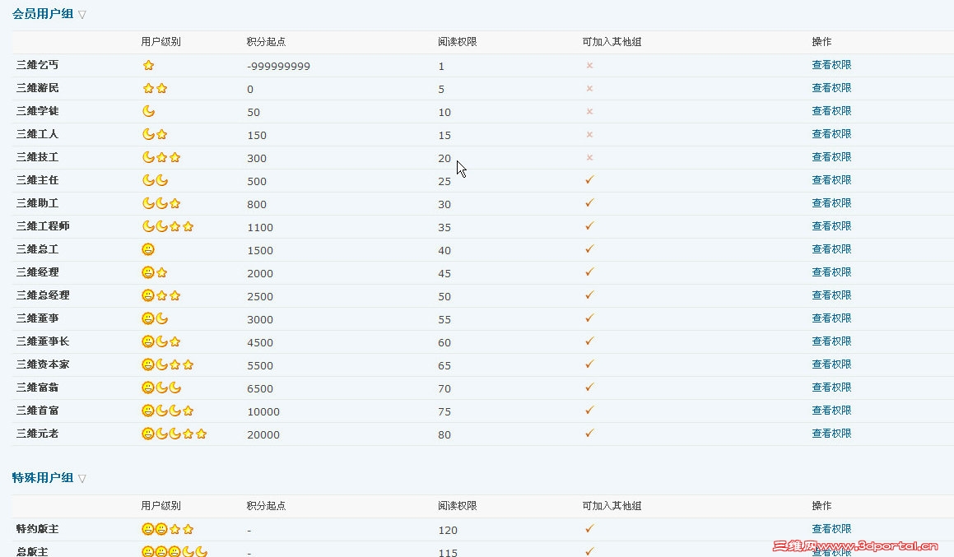Open 查看权限 for 三维游民
This screenshot has width=954, height=557.
pyautogui.click(x=831, y=88)
